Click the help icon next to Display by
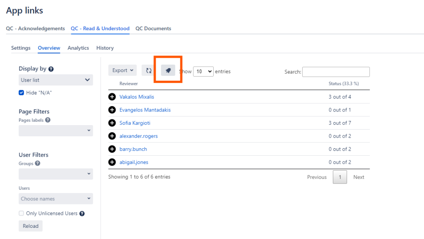424x239 pixels. coord(51,69)
